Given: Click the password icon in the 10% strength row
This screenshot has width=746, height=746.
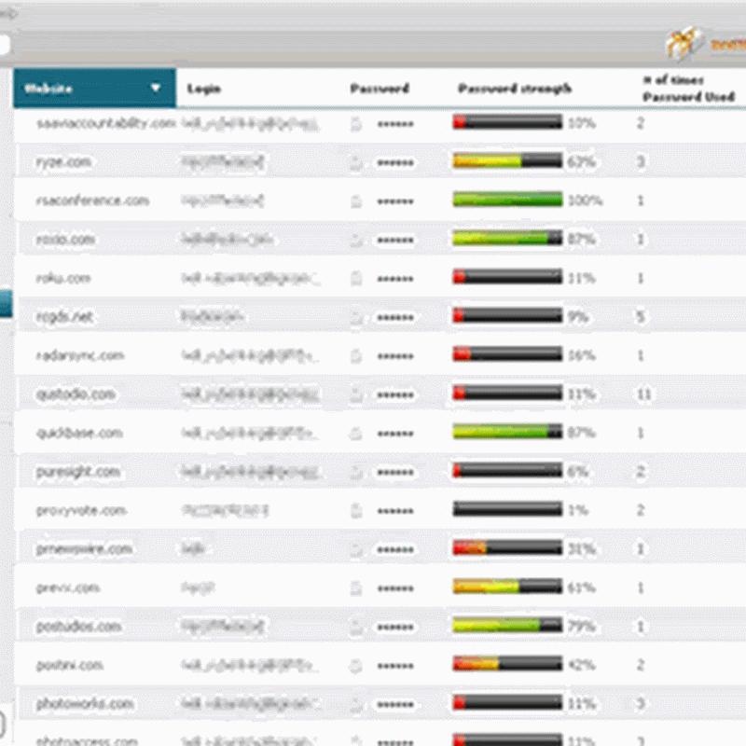Looking at the screenshot, I should coord(356,124).
